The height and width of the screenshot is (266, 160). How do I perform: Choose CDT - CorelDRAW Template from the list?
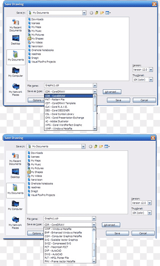click(68, 103)
